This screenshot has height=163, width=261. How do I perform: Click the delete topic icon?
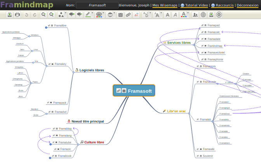(79, 15)
